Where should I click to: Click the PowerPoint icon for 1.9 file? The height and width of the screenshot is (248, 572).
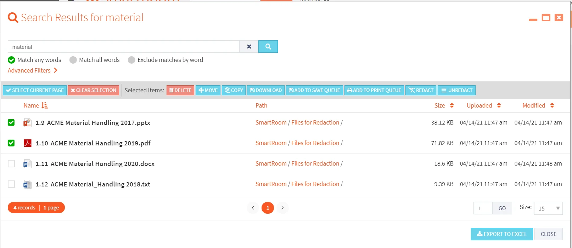(27, 123)
